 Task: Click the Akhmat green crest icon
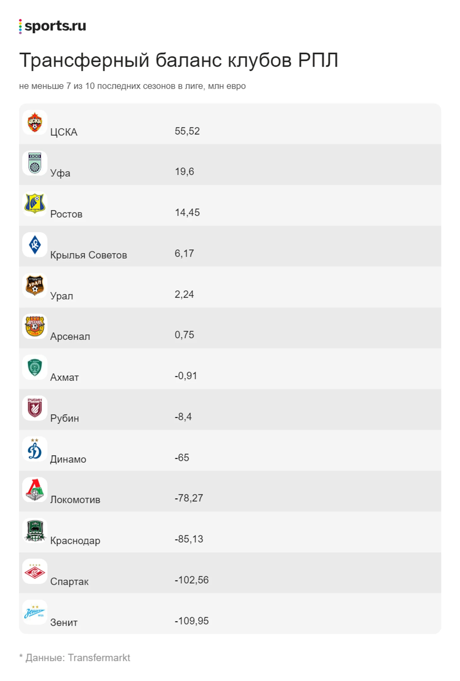[x=35, y=367]
